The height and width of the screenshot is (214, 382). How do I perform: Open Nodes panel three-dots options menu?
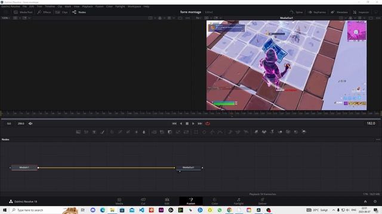(x=378, y=140)
